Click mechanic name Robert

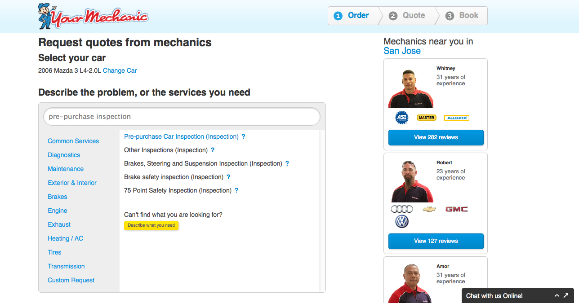pyautogui.click(x=444, y=162)
